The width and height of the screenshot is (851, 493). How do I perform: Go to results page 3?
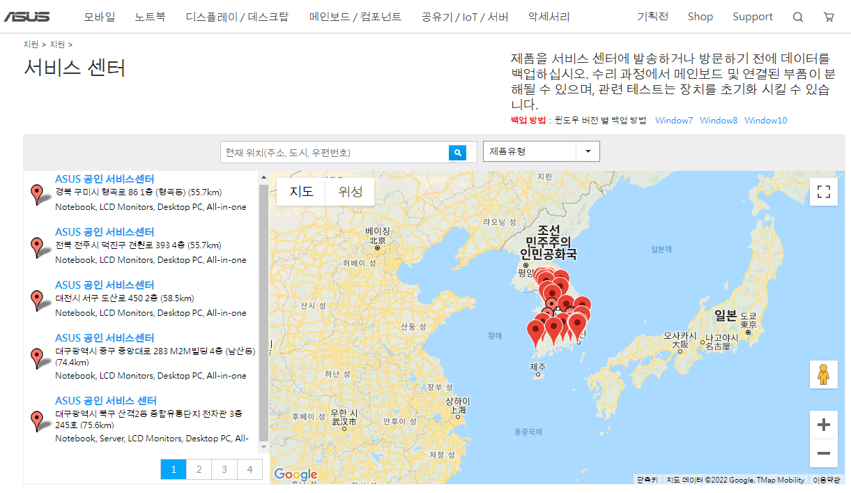224,469
